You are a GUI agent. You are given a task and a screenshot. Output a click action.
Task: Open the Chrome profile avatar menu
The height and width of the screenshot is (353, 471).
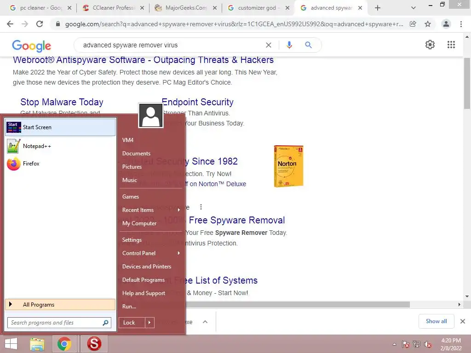click(x=446, y=24)
